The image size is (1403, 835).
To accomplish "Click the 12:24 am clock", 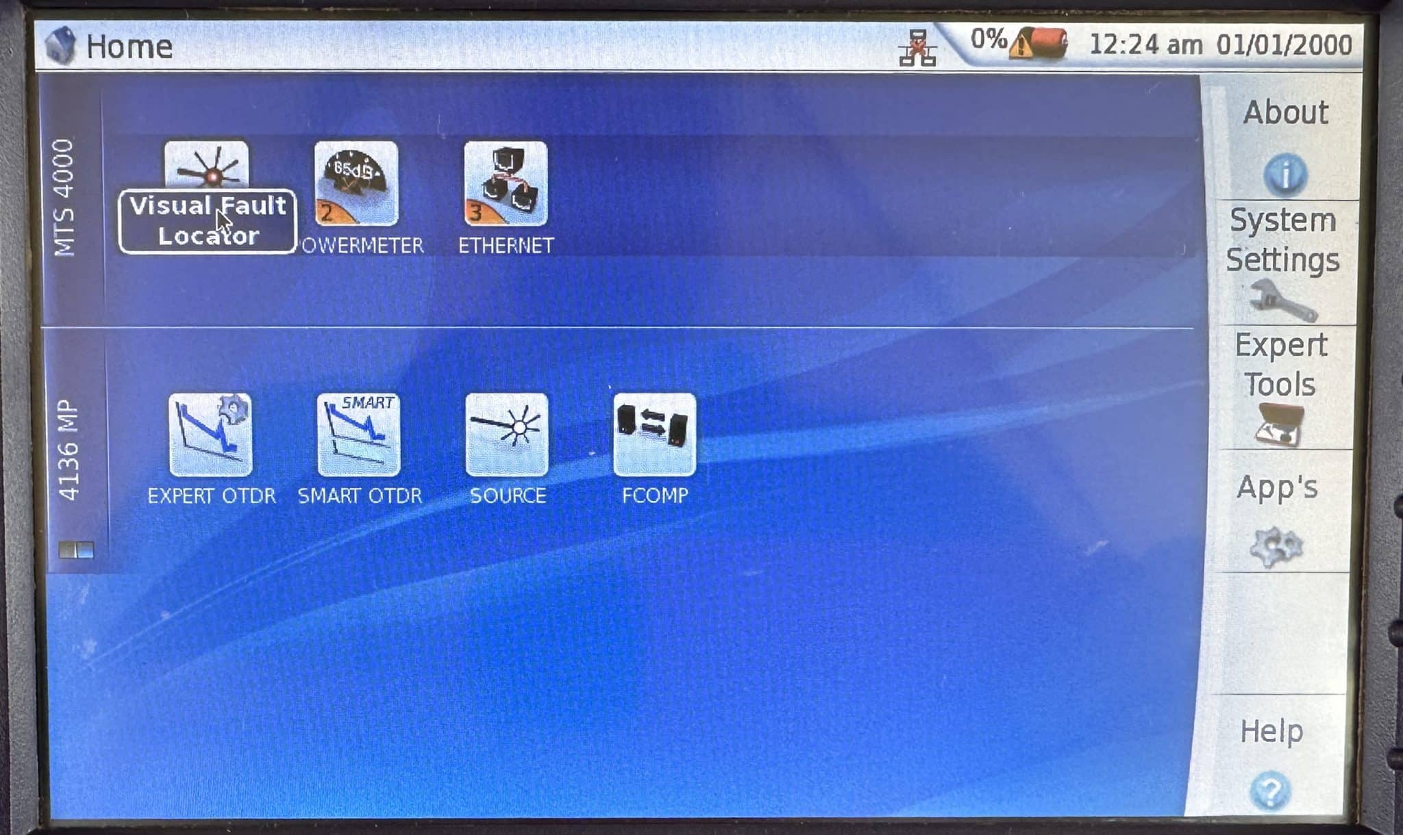I will click(1145, 44).
